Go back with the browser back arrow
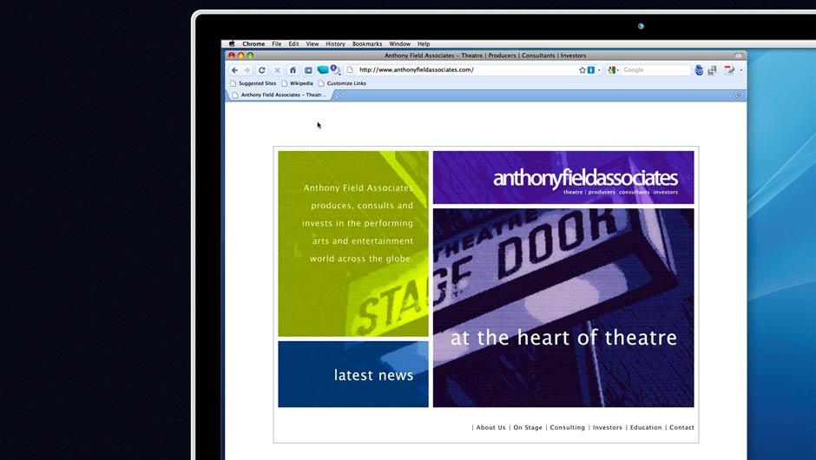Image resolution: width=816 pixels, height=460 pixels. pos(234,70)
